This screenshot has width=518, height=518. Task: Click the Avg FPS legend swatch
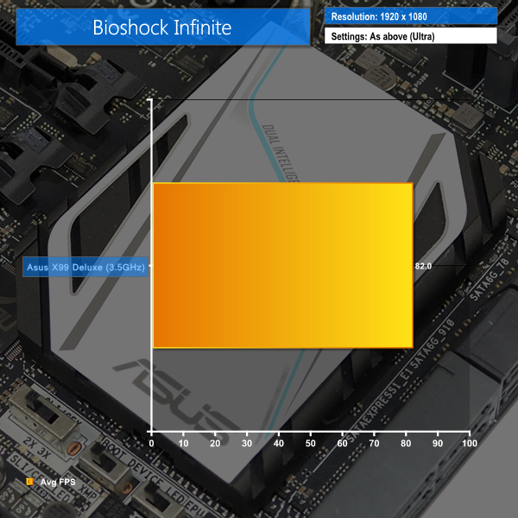29,482
